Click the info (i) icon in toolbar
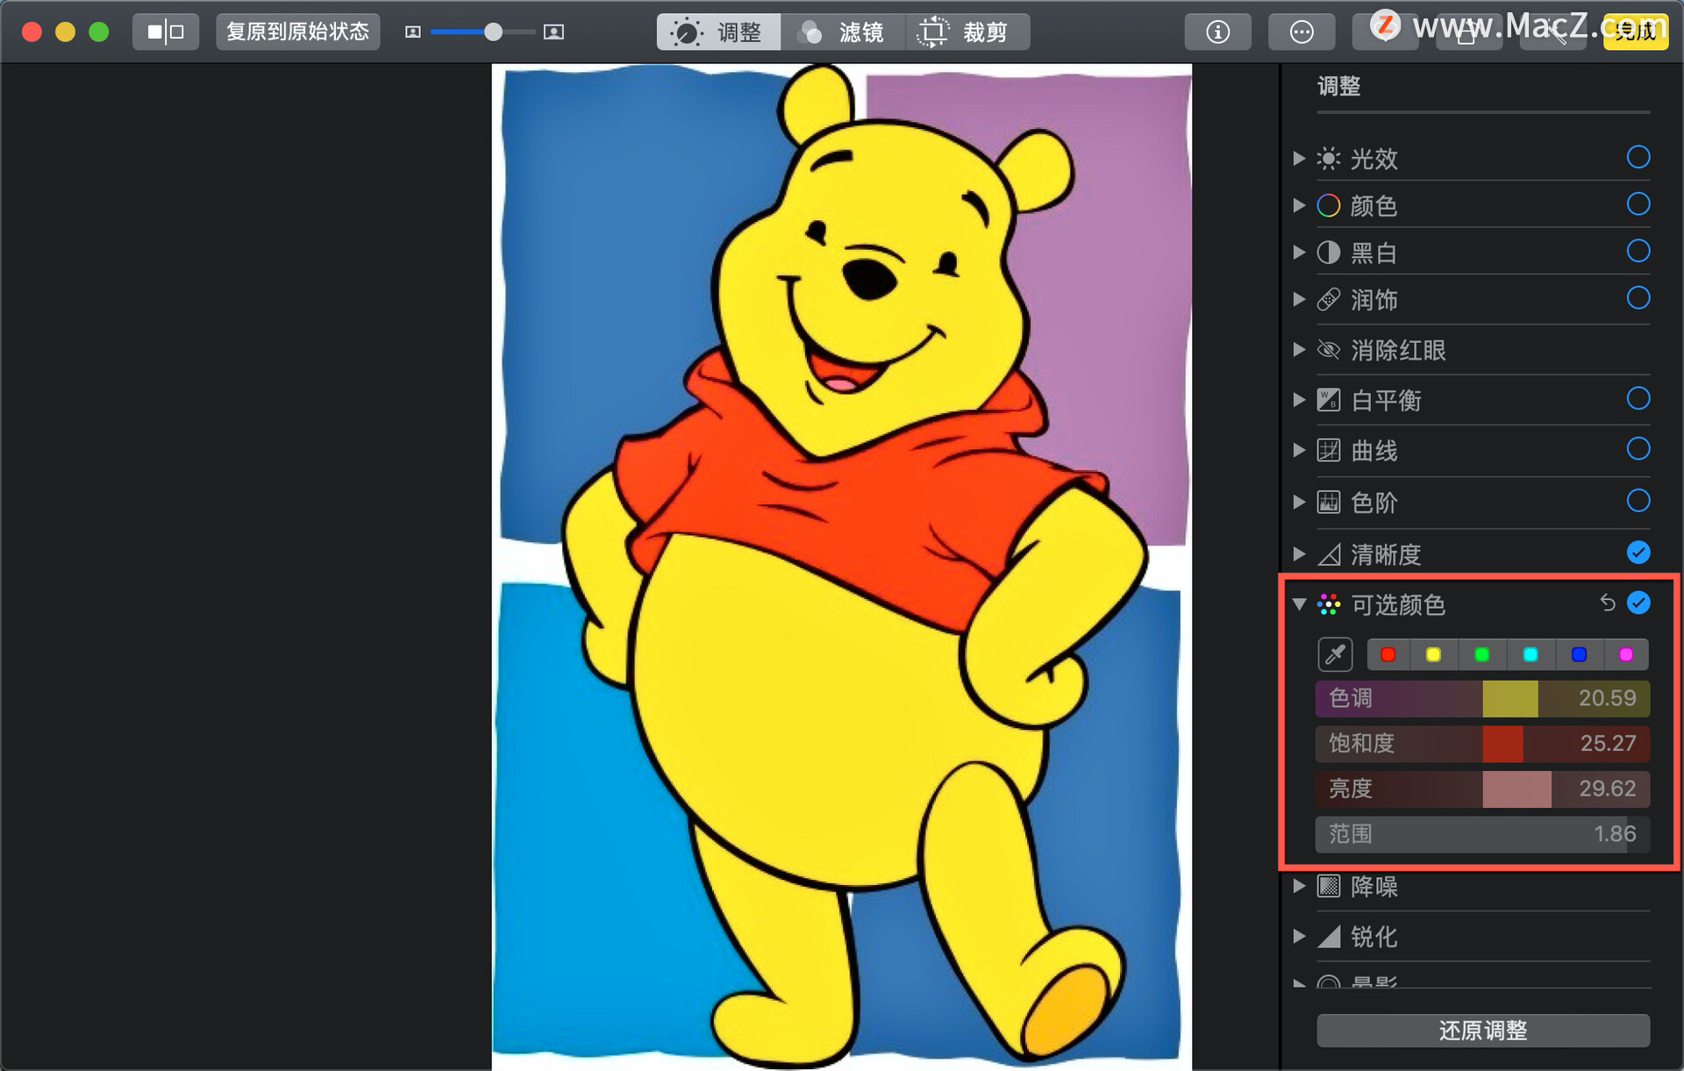1684x1071 pixels. [x=1217, y=32]
